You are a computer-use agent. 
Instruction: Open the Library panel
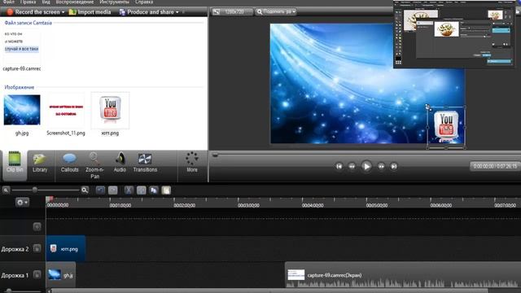pyautogui.click(x=40, y=163)
